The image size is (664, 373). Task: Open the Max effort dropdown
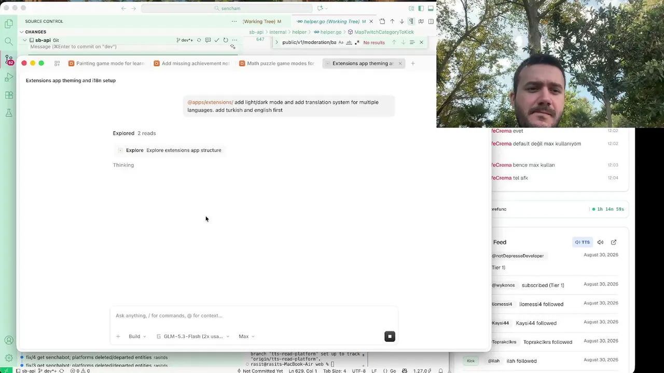pyautogui.click(x=246, y=337)
